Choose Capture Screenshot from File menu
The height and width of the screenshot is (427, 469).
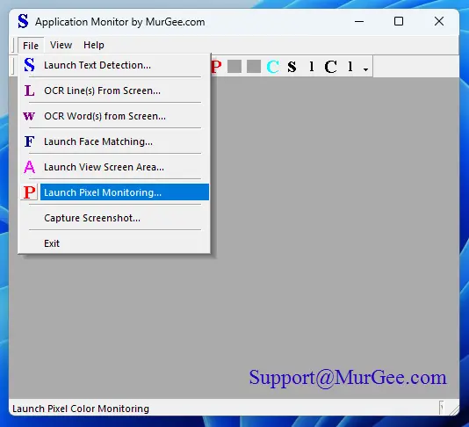tap(114, 218)
